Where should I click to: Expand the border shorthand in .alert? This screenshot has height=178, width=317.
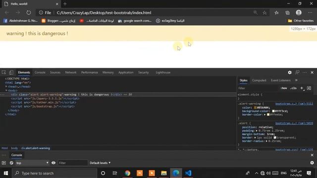[255, 137]
